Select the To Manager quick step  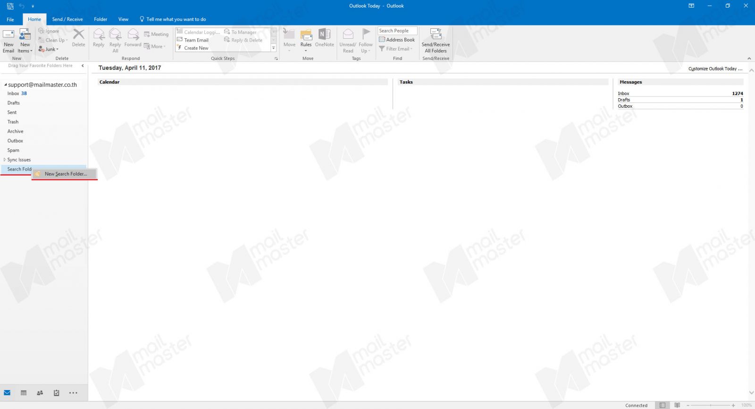click(x=241, y=32)
